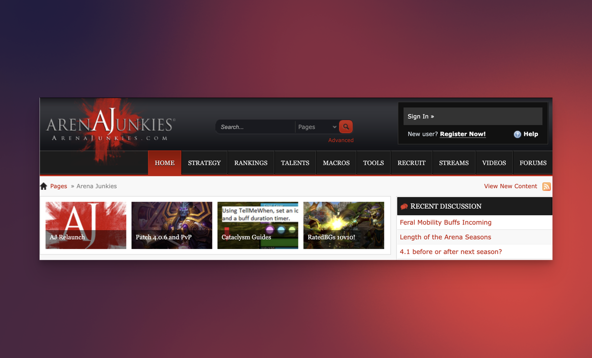Select TOOLS in the navigation bar
The image size is (592, 358).
pos(373,163)
